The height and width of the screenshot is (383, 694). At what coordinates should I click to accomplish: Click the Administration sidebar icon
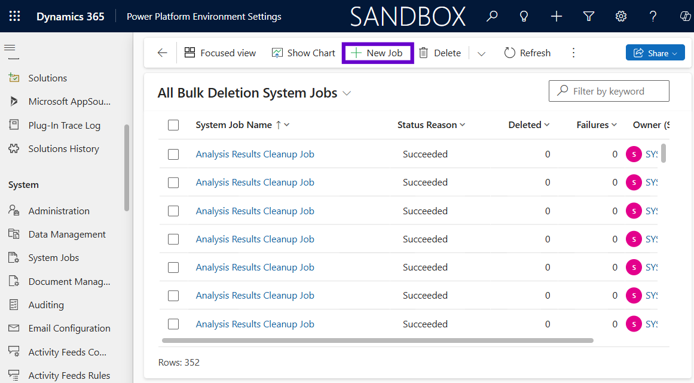[x=14, y=211]
